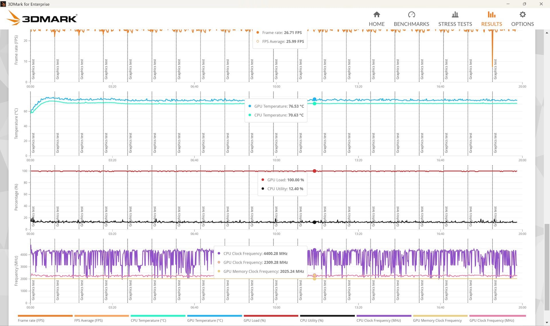Toggle the CPU Temperature legend series
Viewport: 550px width, 326px height.
point(158,318)
